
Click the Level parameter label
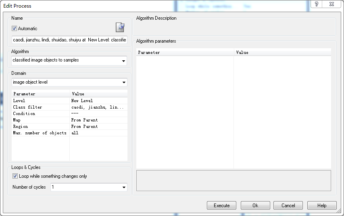[19, 101]
